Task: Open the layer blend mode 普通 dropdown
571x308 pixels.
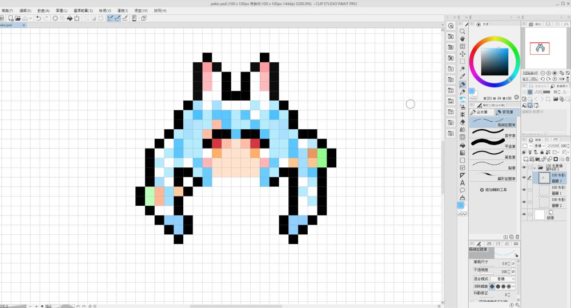Action: 538,146
